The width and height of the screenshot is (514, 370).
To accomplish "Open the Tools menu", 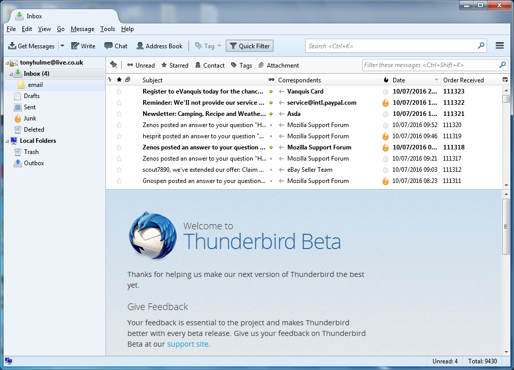I will (107, 29).
